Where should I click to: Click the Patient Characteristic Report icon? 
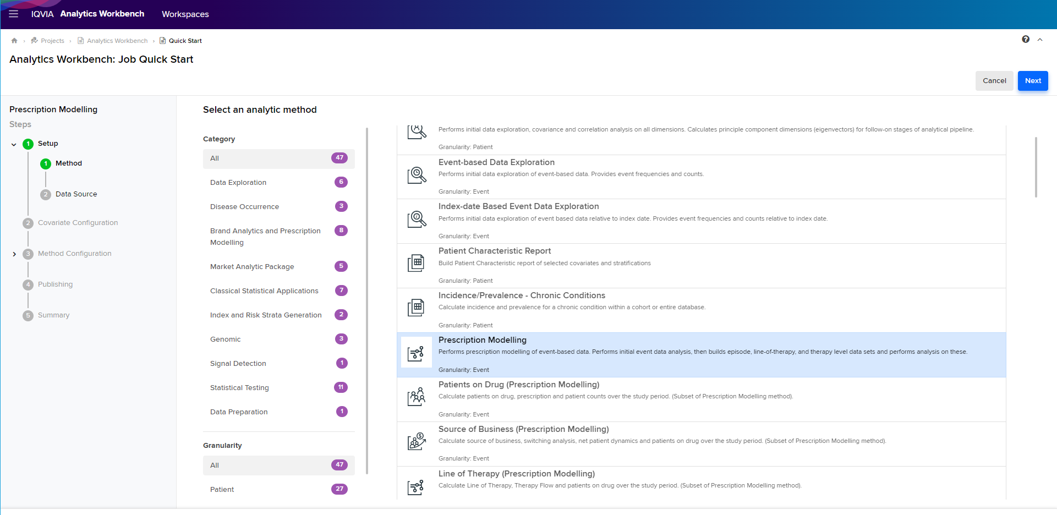pyautogui.click(x=417, y=263)
